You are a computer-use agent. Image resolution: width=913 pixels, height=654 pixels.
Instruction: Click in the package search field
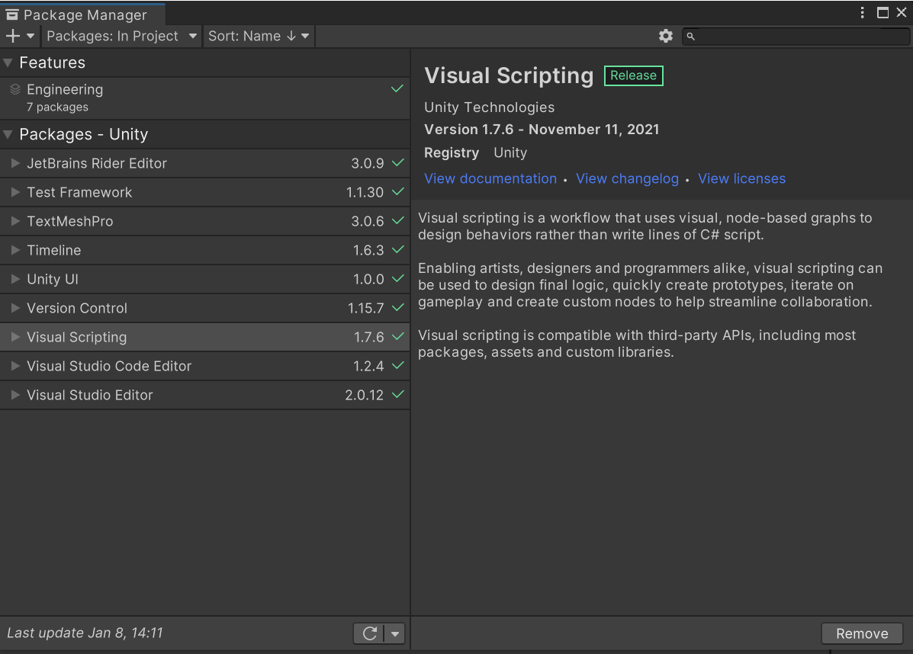[x=793, y=36]
